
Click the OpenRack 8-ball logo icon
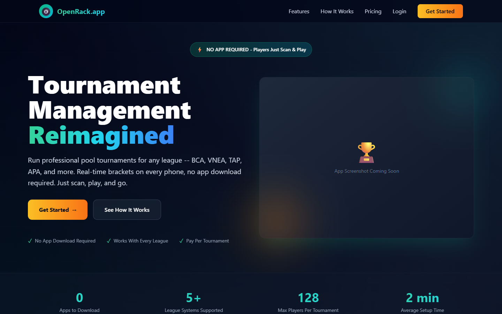coord(46,11)
